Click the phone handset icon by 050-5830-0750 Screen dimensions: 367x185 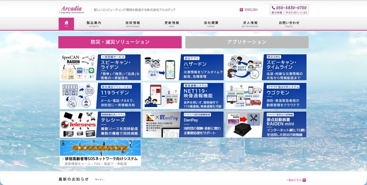point(273,8)
